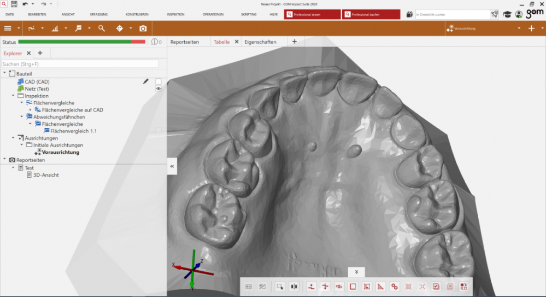Click the save disk icon

14,4
